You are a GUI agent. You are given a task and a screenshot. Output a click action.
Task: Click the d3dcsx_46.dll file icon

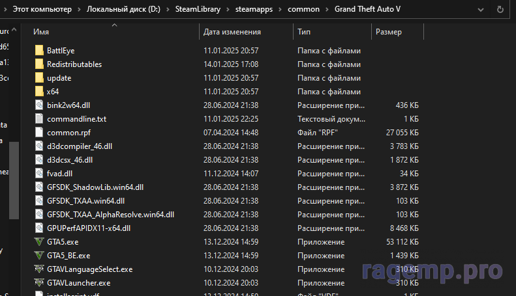click(x=39, y=160)
